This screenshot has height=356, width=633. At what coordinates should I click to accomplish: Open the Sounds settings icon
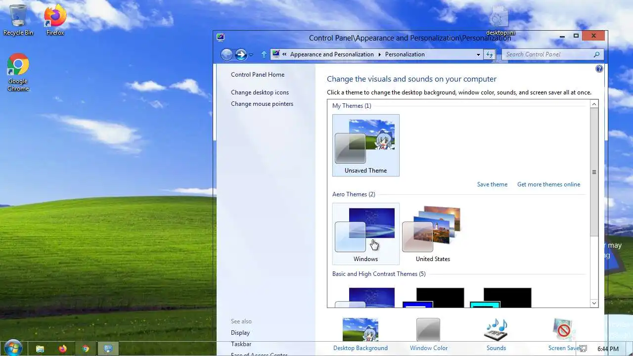496,330
